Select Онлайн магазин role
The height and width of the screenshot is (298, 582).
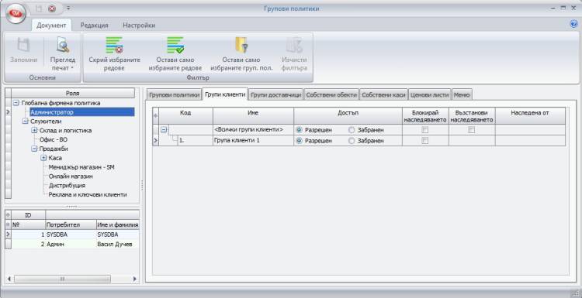click(71, 176)
